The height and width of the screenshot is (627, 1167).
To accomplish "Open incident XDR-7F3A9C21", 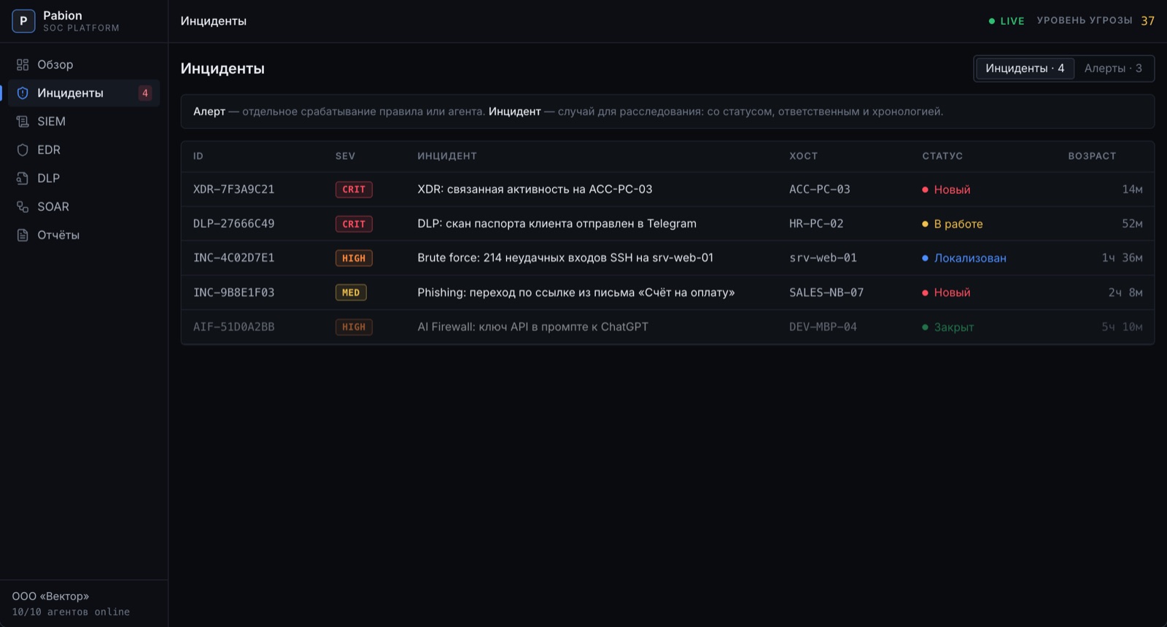I will pos(667,190).
